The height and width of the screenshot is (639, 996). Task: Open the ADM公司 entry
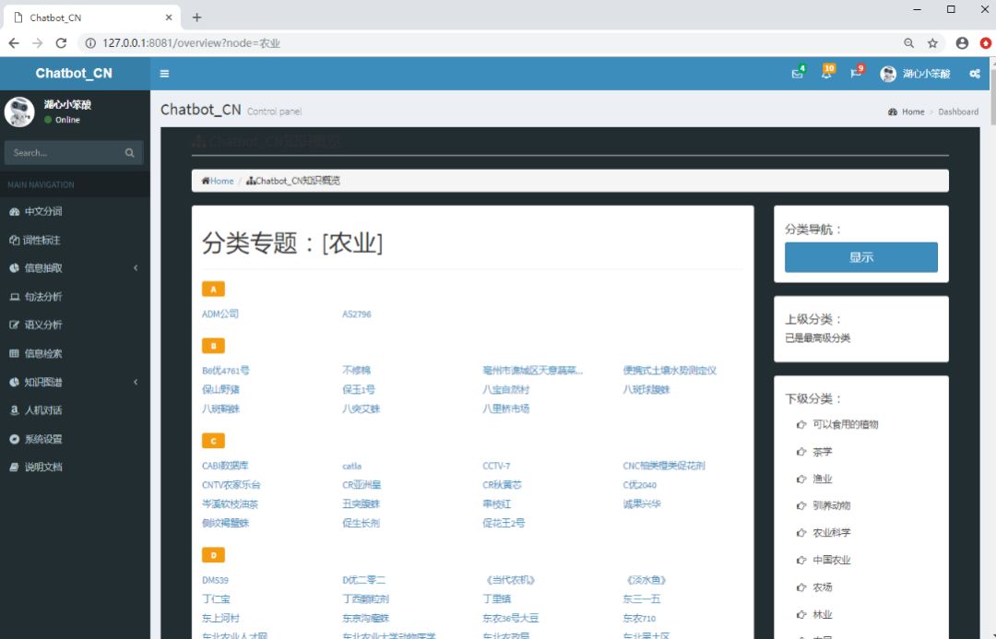tap(220, 314)
